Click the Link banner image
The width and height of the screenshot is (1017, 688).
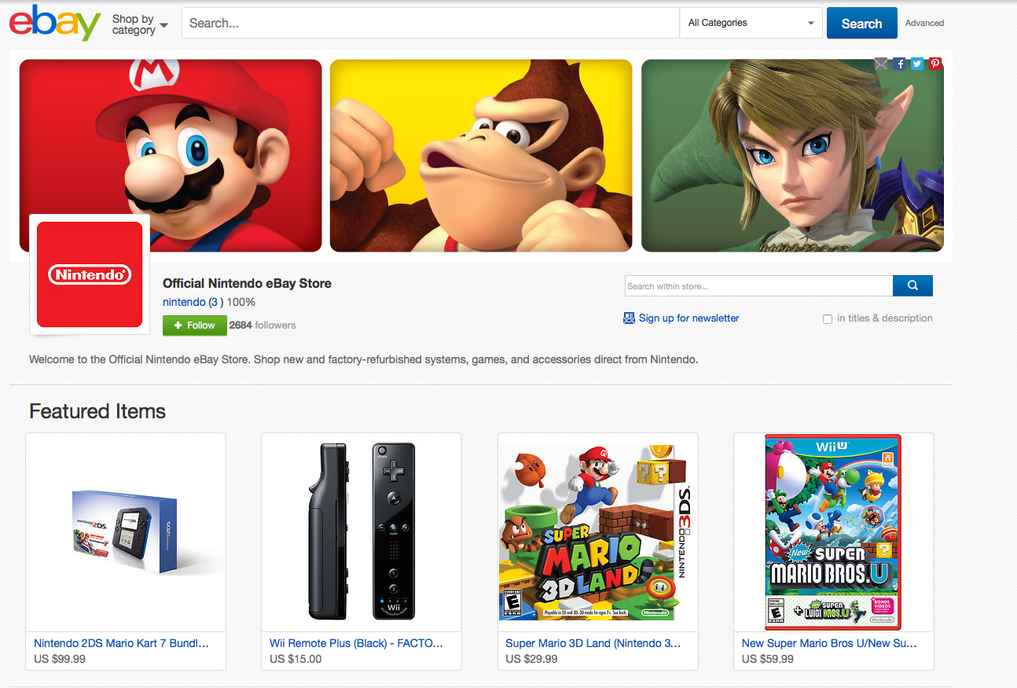tap(792, 156)
